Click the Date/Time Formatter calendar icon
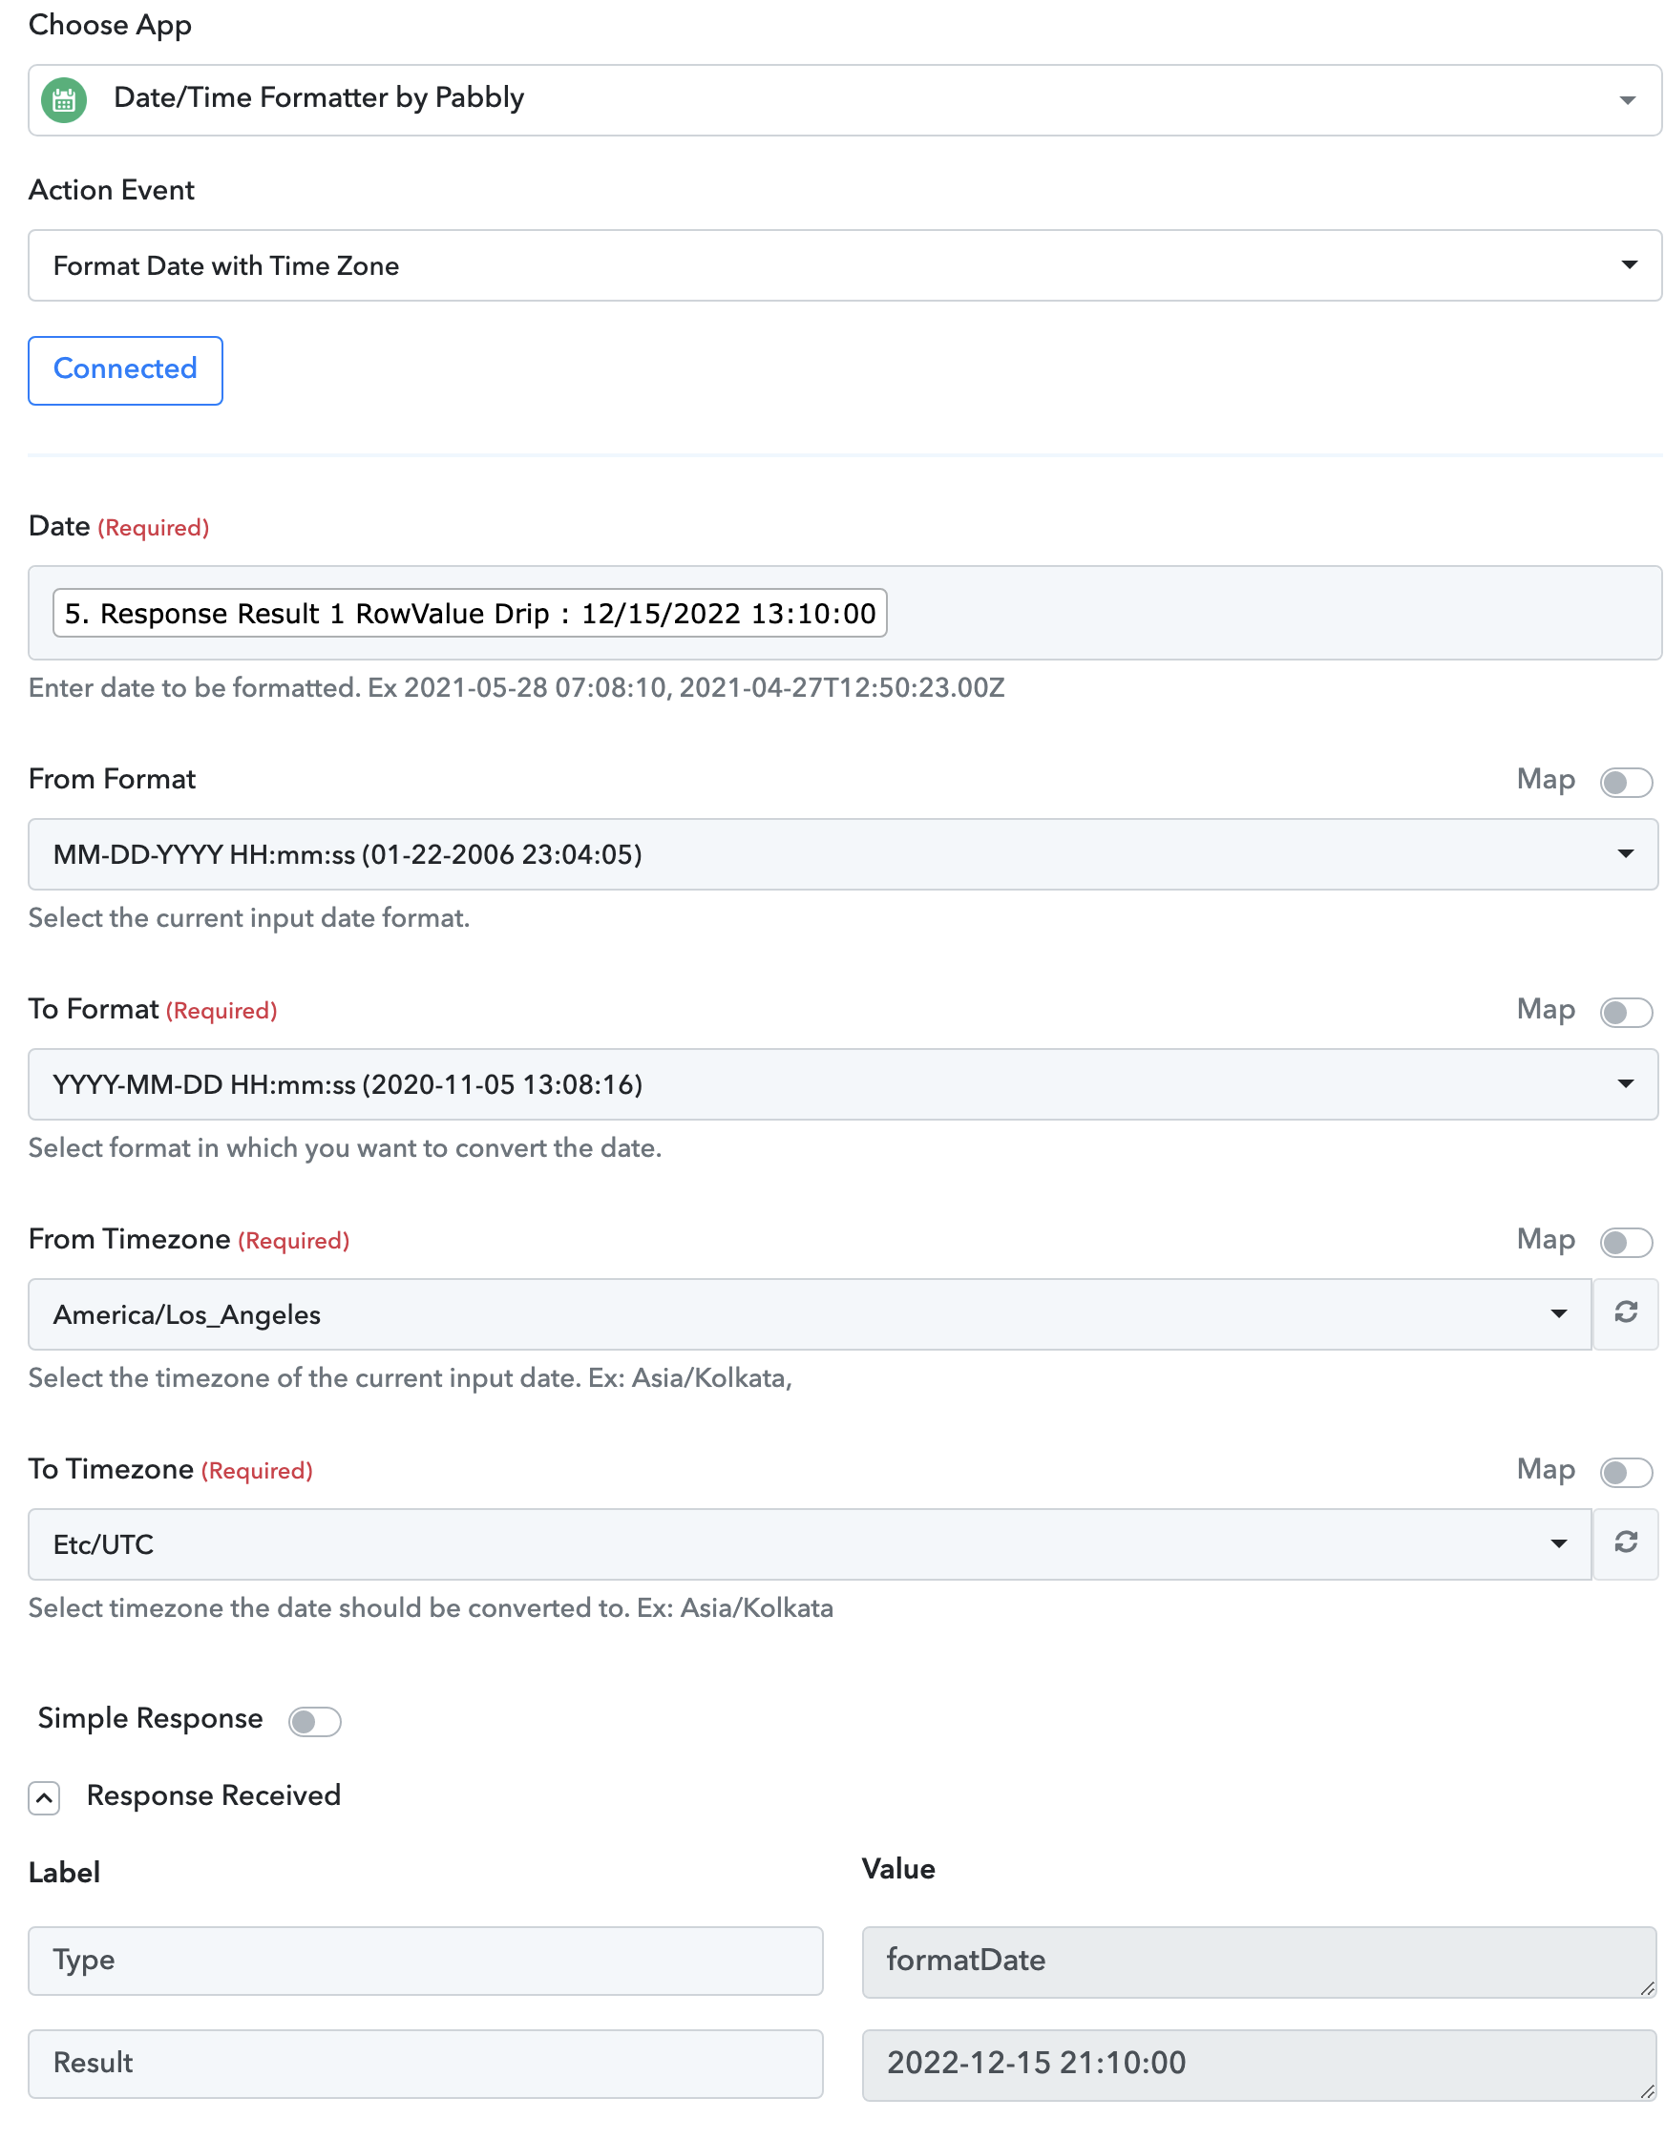Viewport: 1665px width, 2140px height. 64,100
